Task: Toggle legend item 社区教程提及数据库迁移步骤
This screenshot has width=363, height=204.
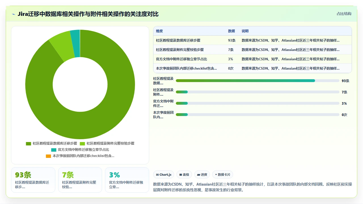Action: [x=51, y=143]
